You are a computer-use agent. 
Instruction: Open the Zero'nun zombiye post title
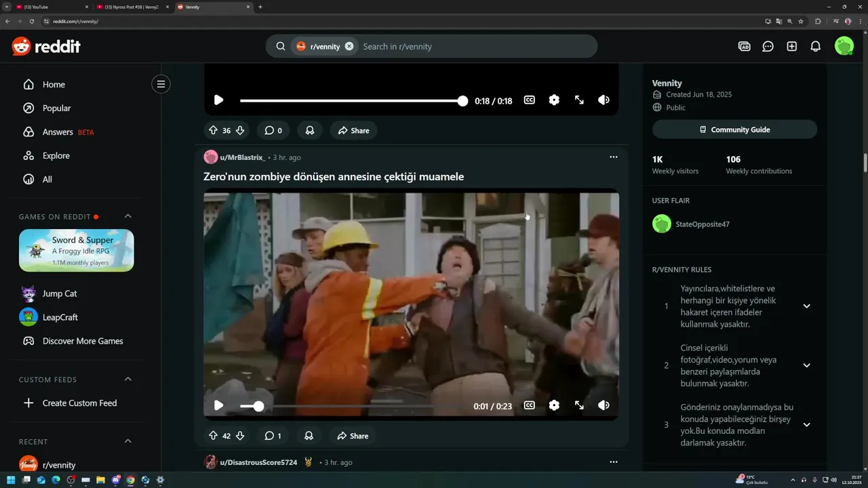[334, 177]
